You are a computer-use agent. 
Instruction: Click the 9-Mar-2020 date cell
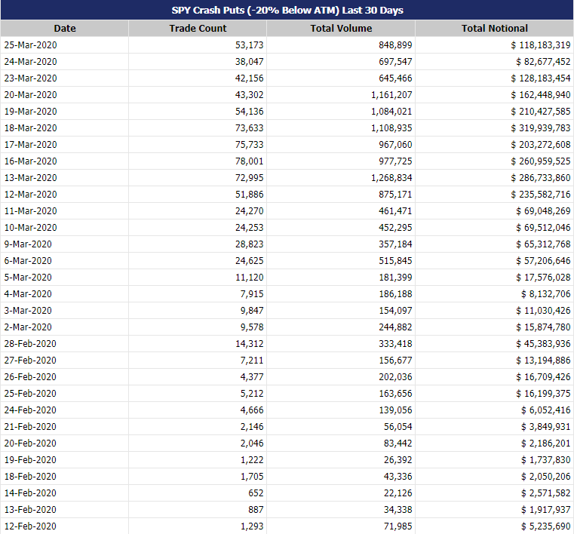tap(64, 244)
